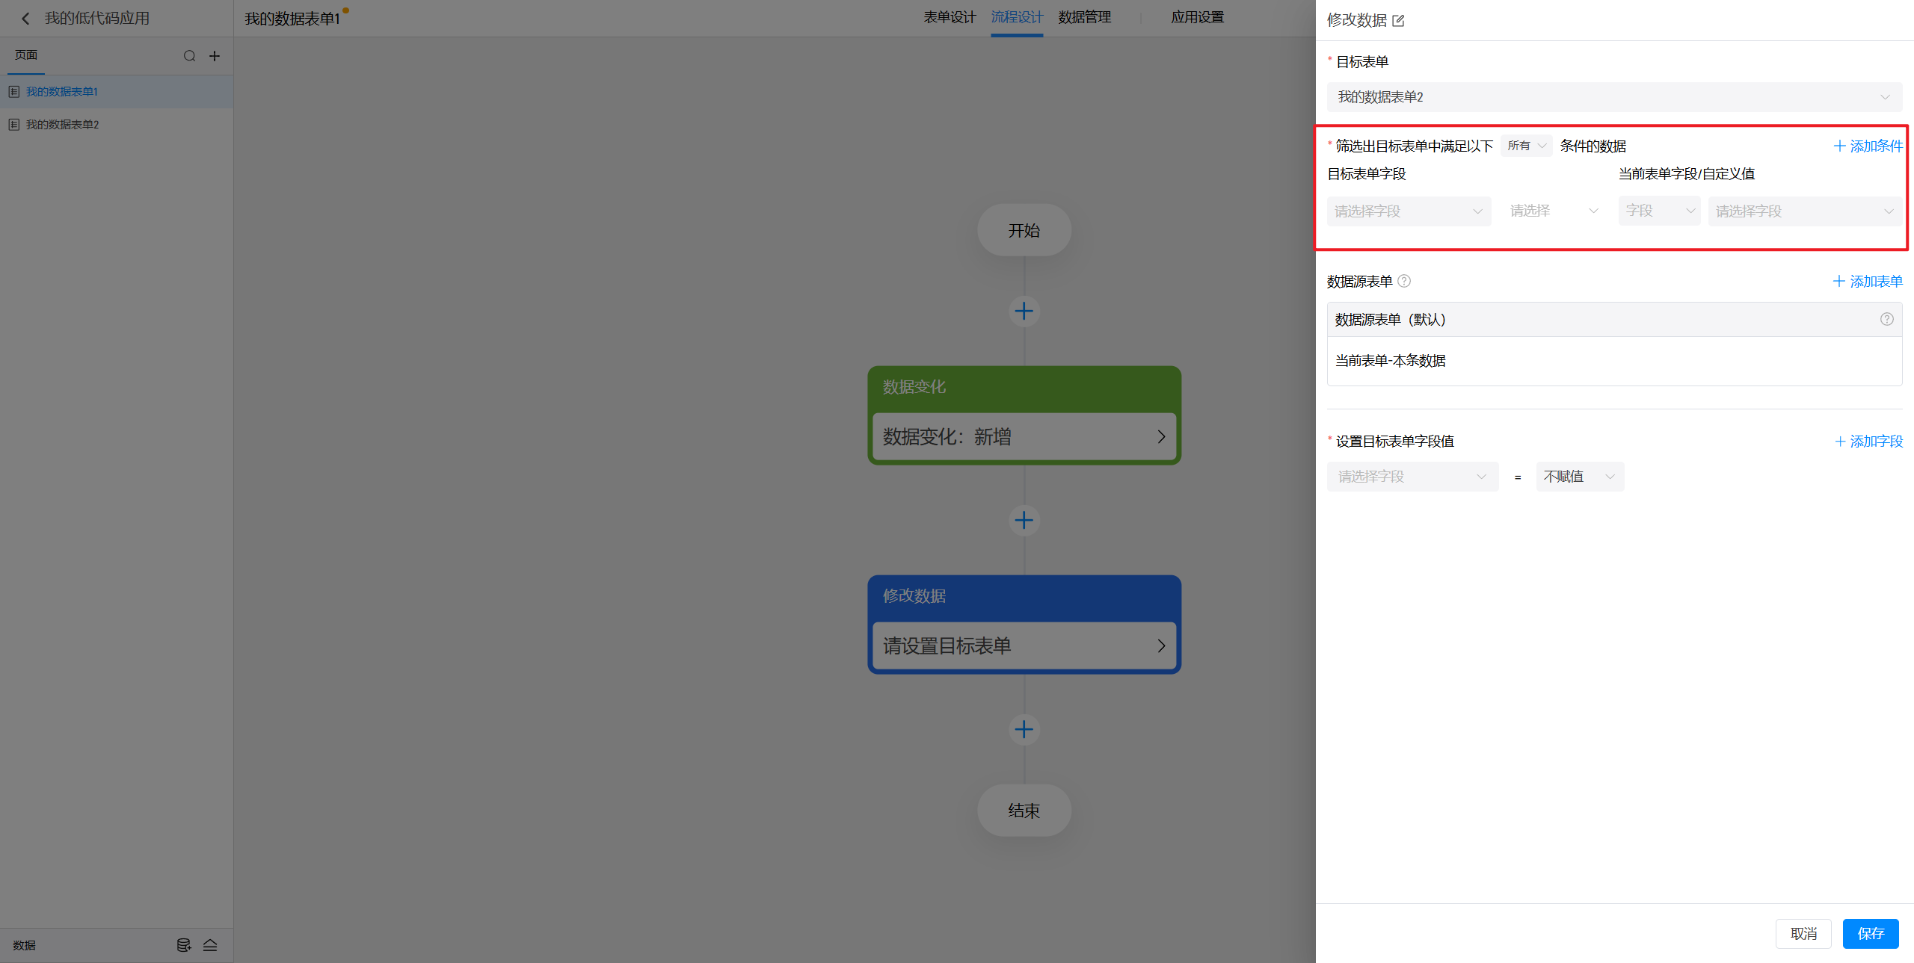1914x963 pixels.
Task: Click the plus icon to add a page
Action: click(215, 56)
